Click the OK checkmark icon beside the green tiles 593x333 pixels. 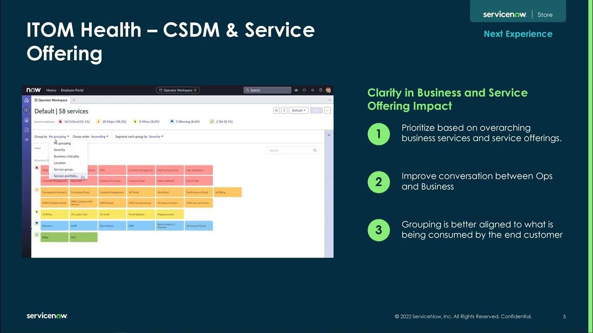(37, 234)
